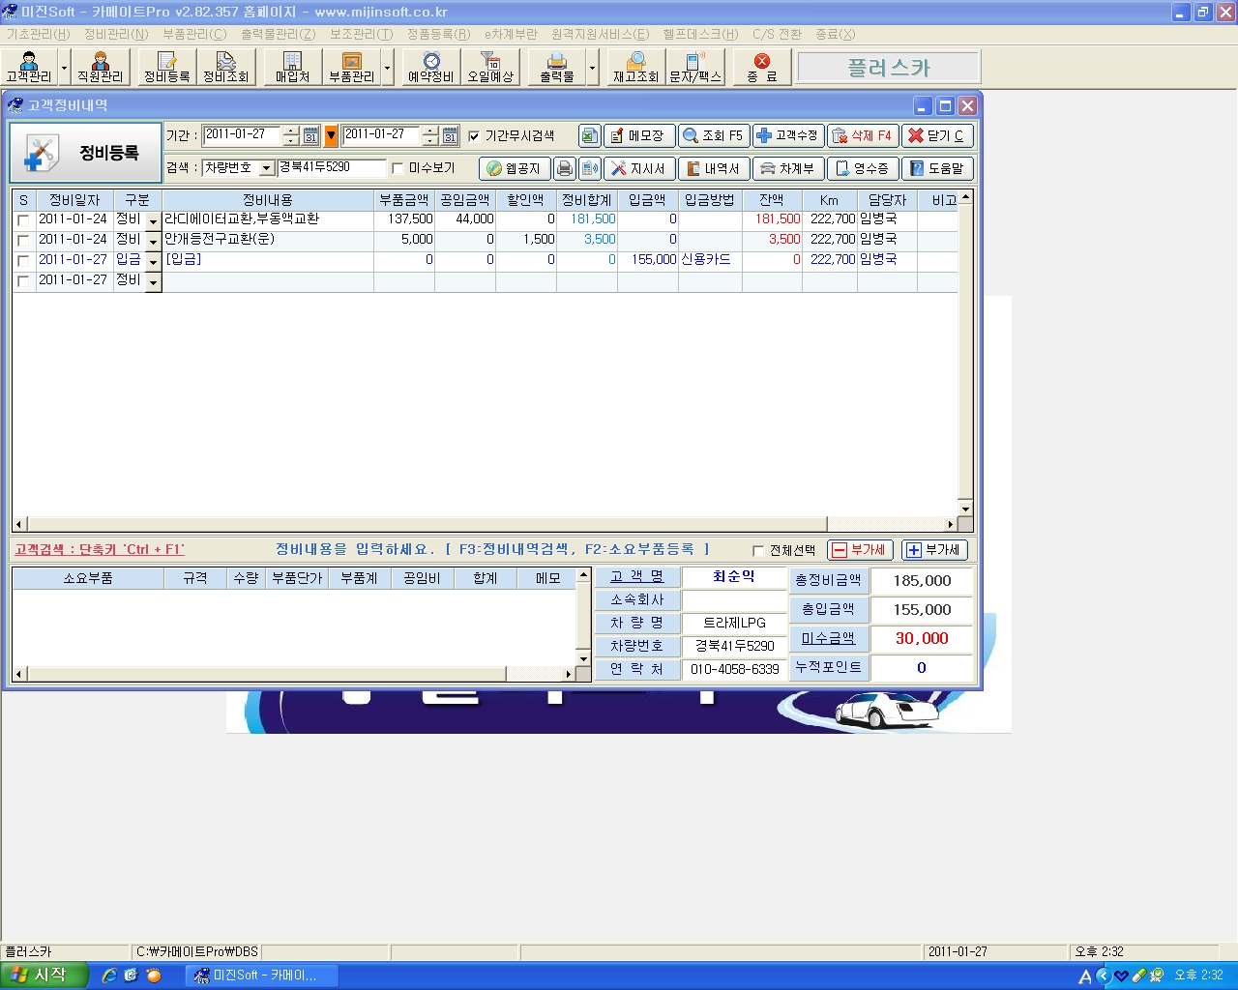The height and width of the screenshot is (990, 1238).
Task: Click the start date spinner arrows
Action: point(291,136)
